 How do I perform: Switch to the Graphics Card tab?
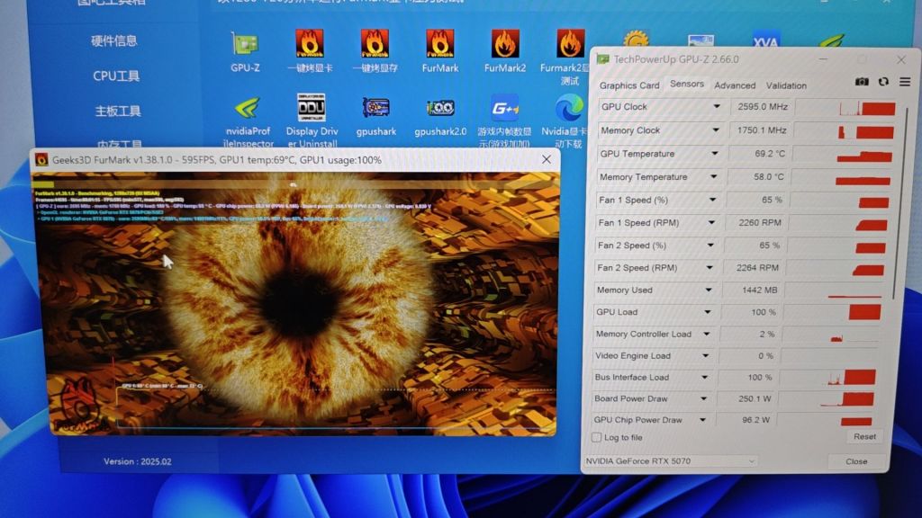pyautogui.click(x=629, y=85)
